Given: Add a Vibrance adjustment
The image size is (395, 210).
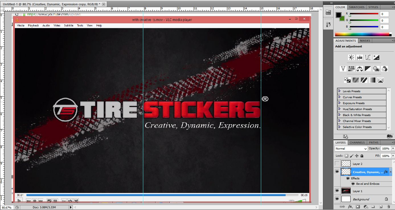Looking at the screenshot, I should coord(343,69).
